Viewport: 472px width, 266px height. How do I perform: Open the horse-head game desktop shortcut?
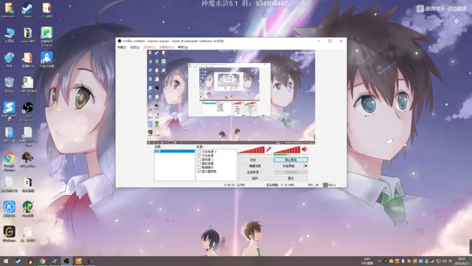(x=28, y=160)
